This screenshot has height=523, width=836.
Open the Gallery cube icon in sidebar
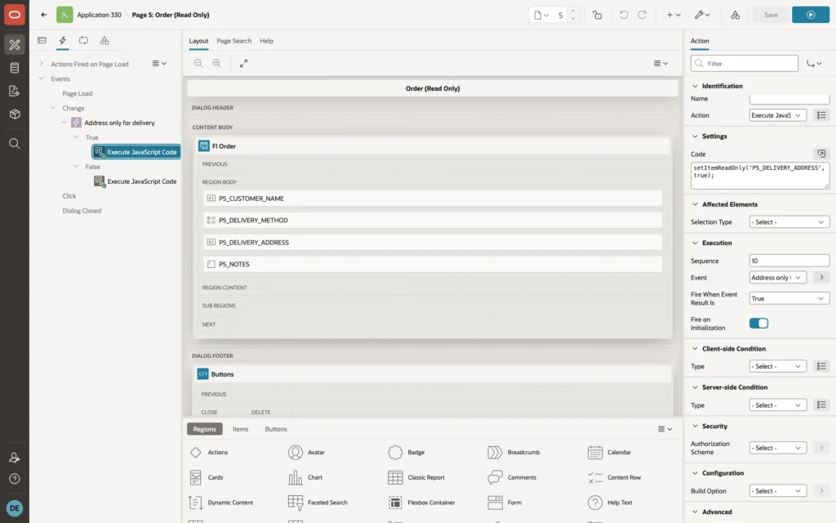click(x=15, y=114)
